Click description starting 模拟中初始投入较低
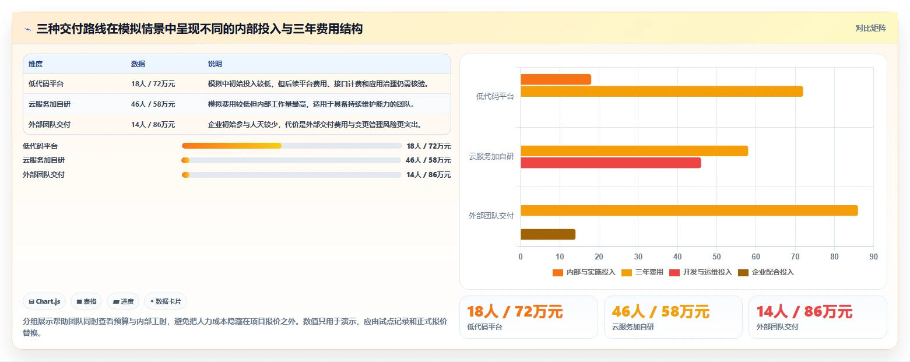Image resolution: width=910 pixels, height=362 pixels. pos(319,84)
